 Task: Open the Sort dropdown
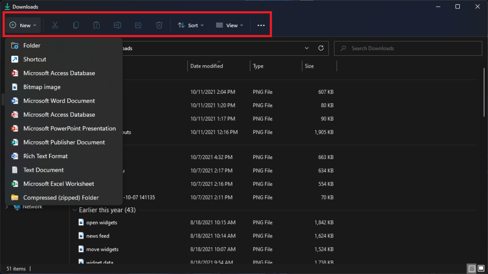click(190, 25)
